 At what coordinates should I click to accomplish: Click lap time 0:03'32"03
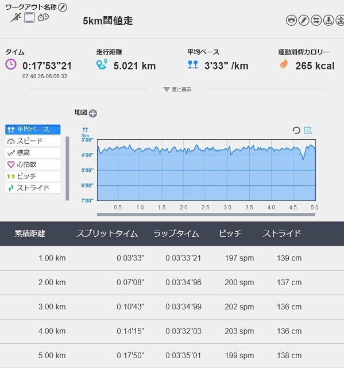point(183,331)
